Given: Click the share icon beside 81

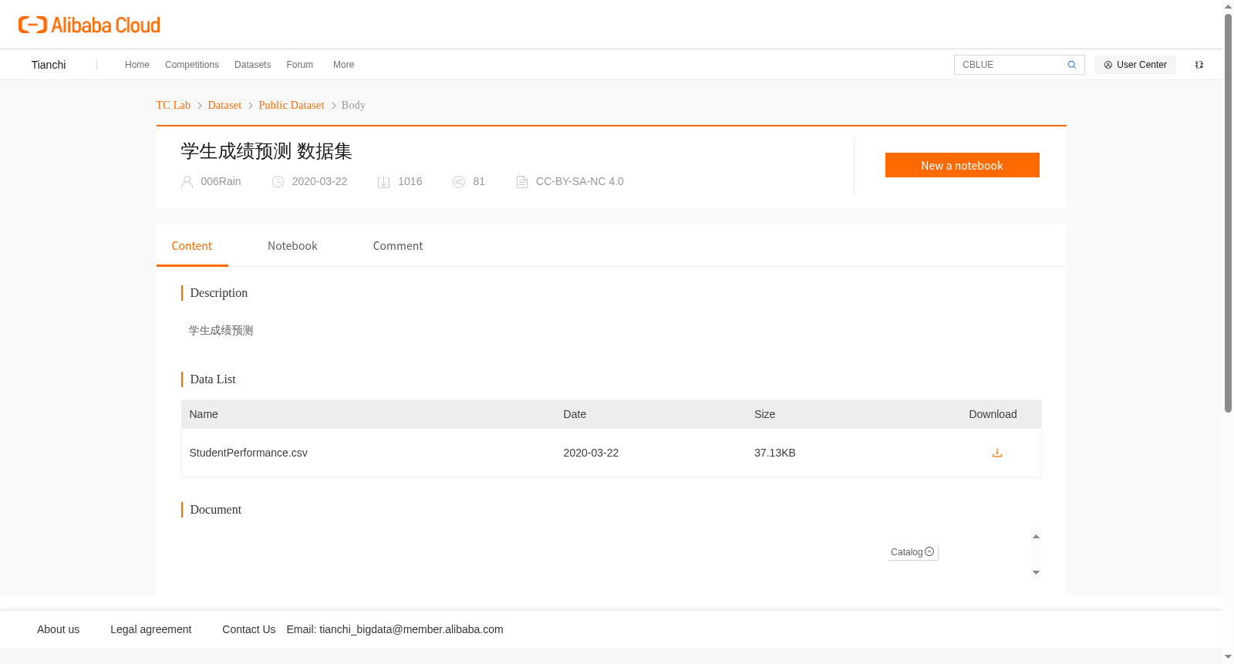Looking at the screenshot, I should pyautogui.click(x=459, y=182).
